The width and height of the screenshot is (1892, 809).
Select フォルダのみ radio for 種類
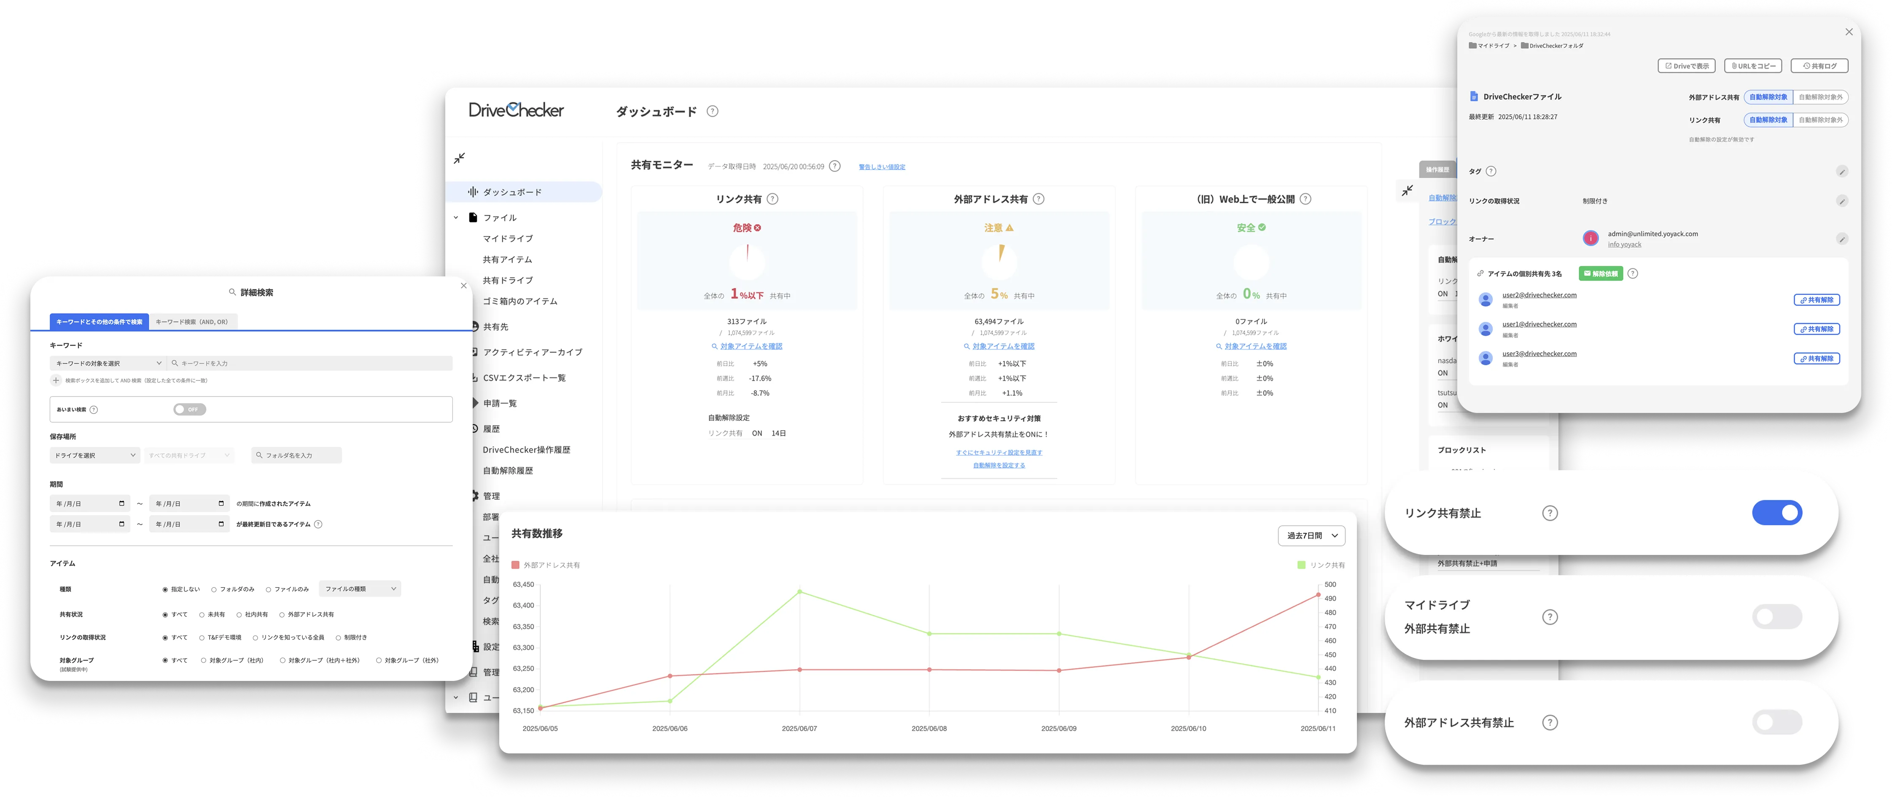pyautogui.click(x=214, y=589)
